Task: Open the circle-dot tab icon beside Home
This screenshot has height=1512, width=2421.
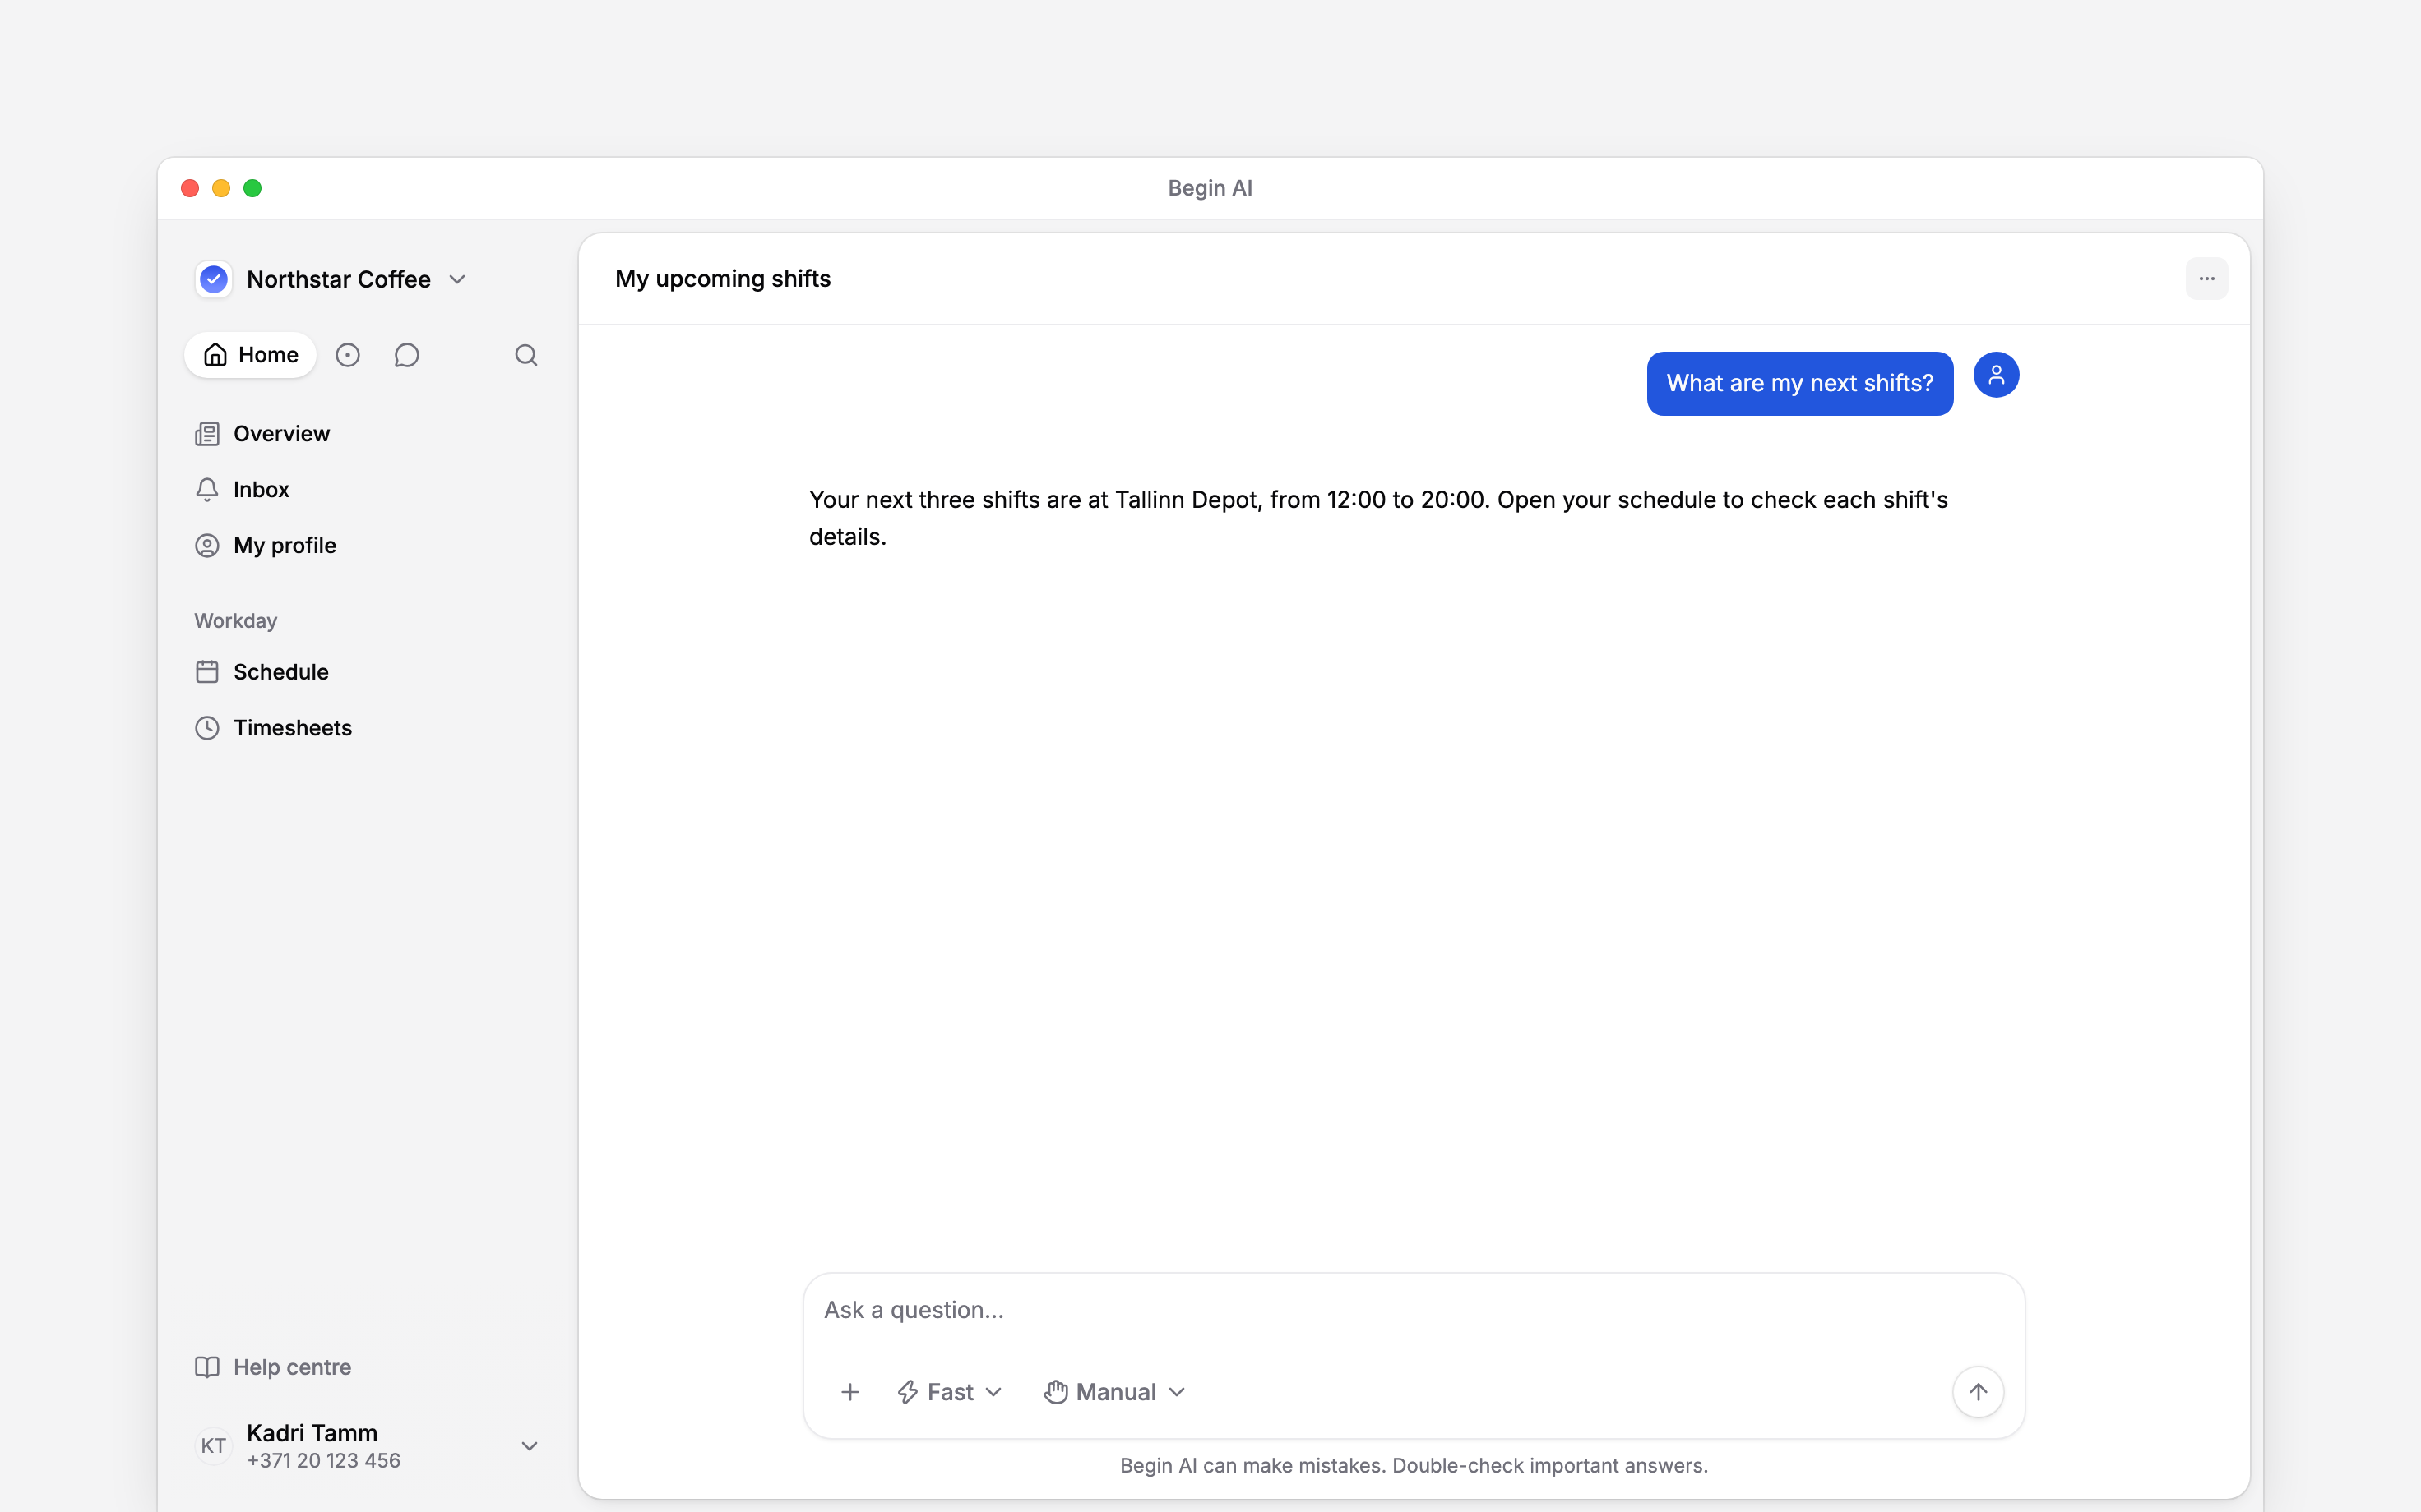Action: [347, 355]
